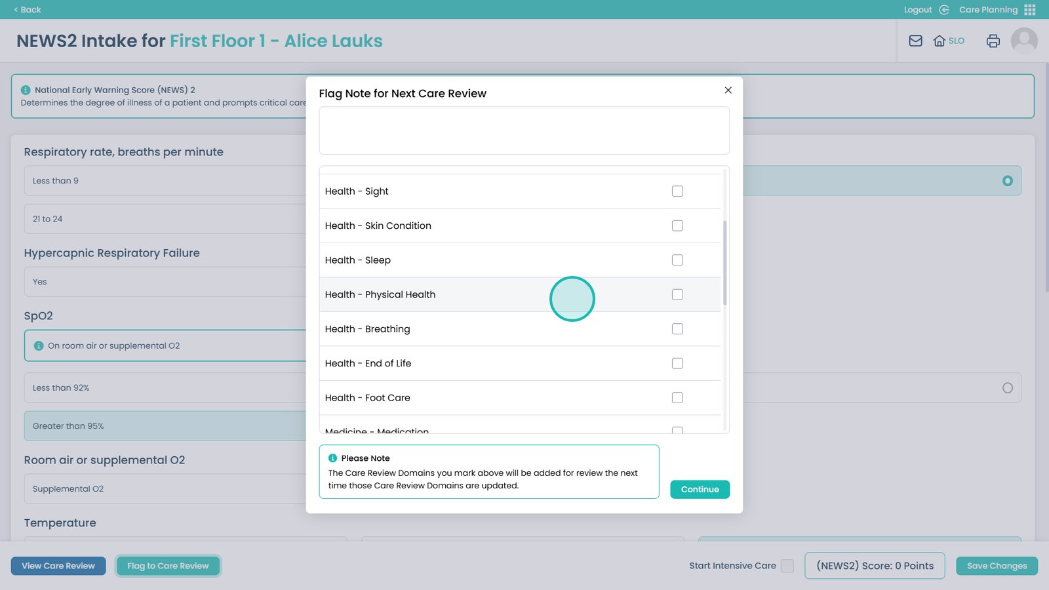Screen dimensions: 1049x590
Task: Click the printer icon
Action: 993,41
